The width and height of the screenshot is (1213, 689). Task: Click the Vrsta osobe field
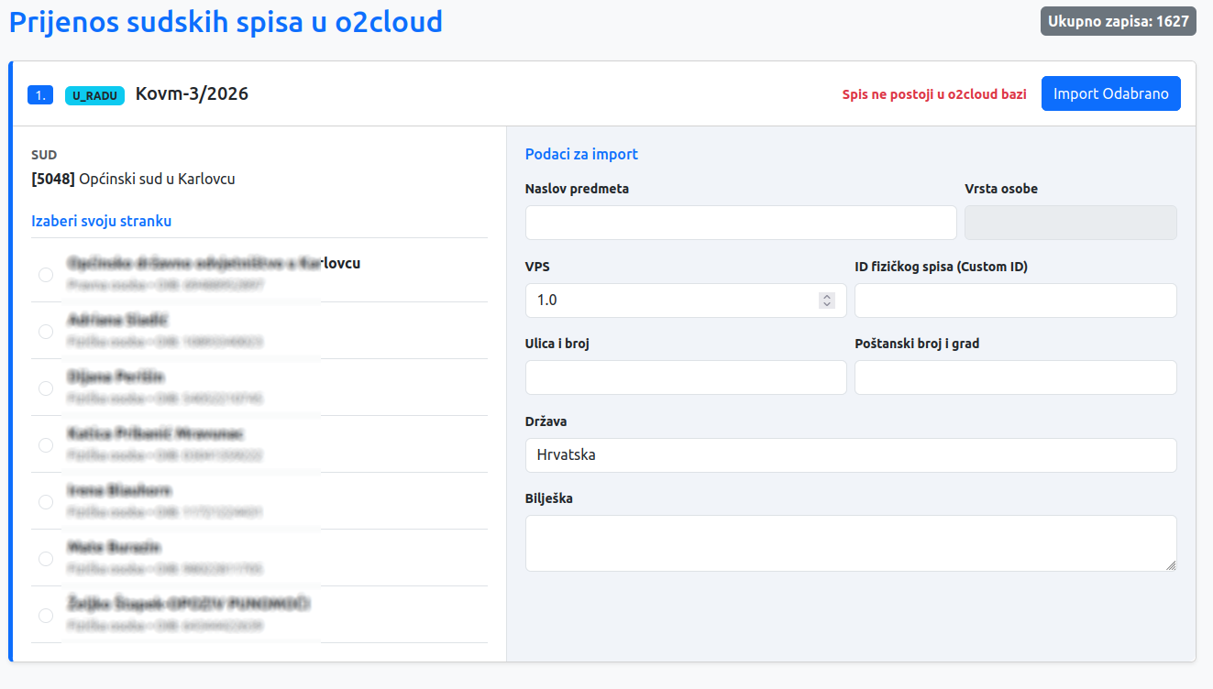click(x=1070, y=223)
